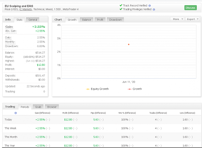Image resolution: width=202 pixels, height=148 pixels.
Task: Select the This Year row label
Action: (10, 145)
